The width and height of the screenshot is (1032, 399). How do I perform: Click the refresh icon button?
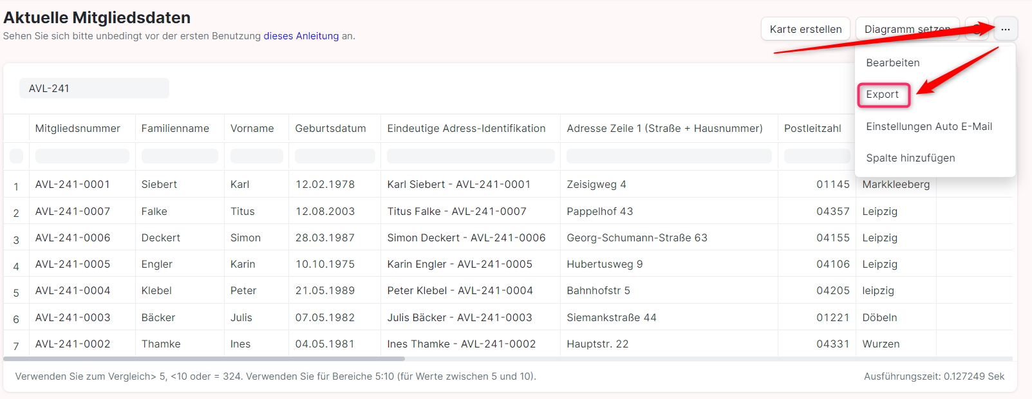[977, 29]
